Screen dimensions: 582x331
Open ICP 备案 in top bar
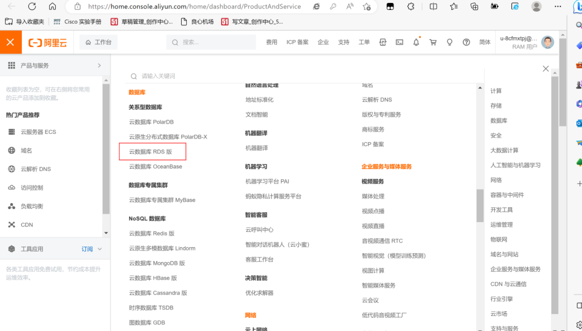tap(297, 42)
